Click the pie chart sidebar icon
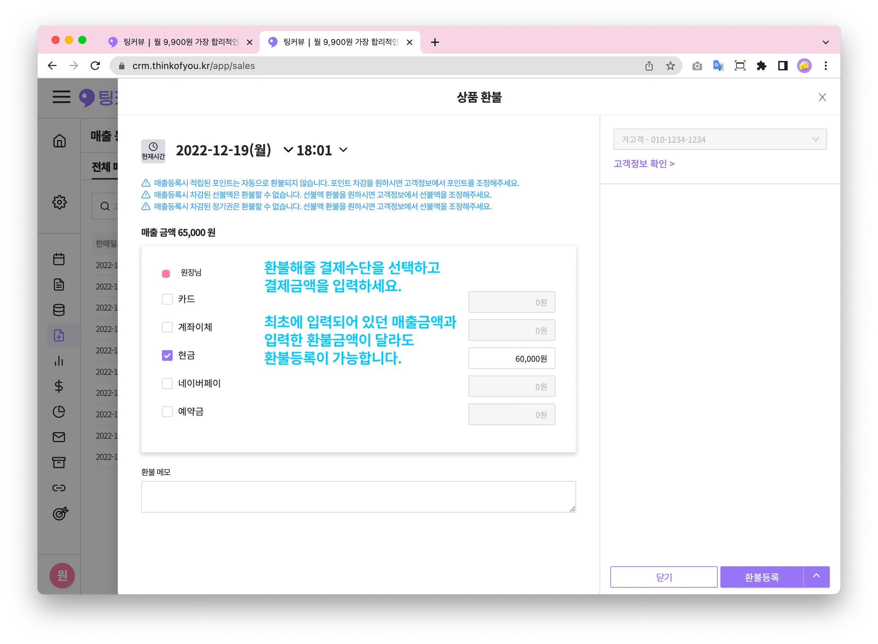Image resolution: width=878 pixels, height=644 pixels. (59, 412)
